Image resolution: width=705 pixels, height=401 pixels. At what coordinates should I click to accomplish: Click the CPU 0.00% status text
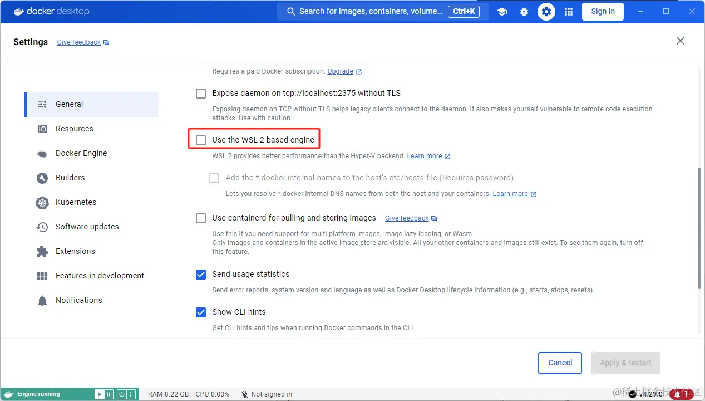[212, 394]
